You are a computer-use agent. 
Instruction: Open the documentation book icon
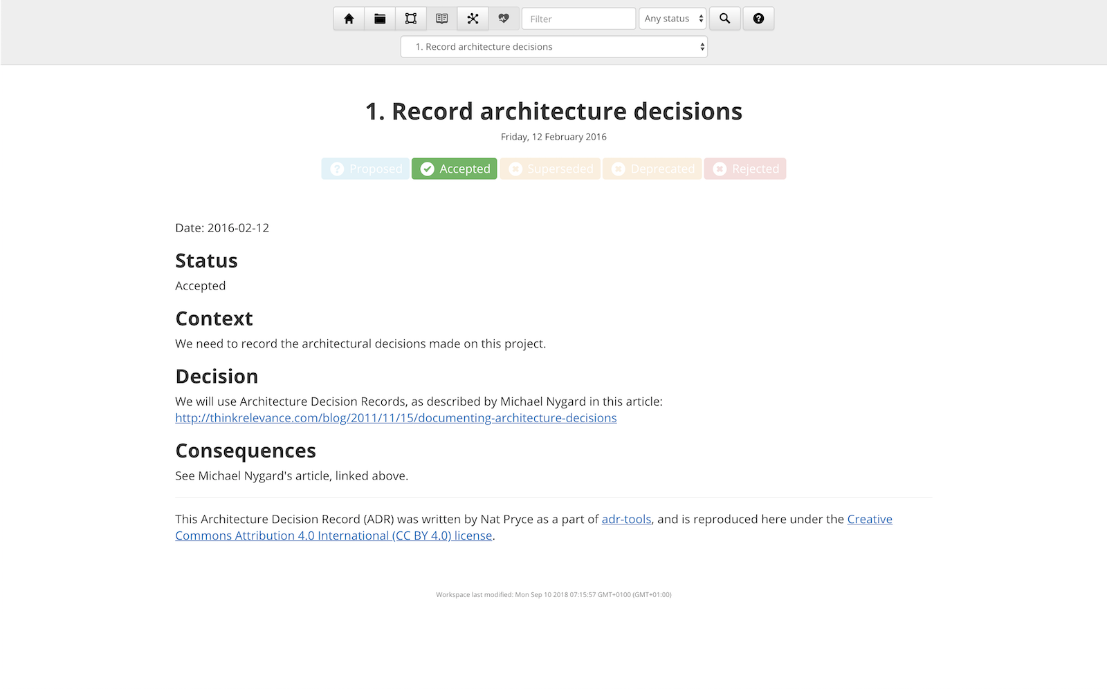click(442, 19)
